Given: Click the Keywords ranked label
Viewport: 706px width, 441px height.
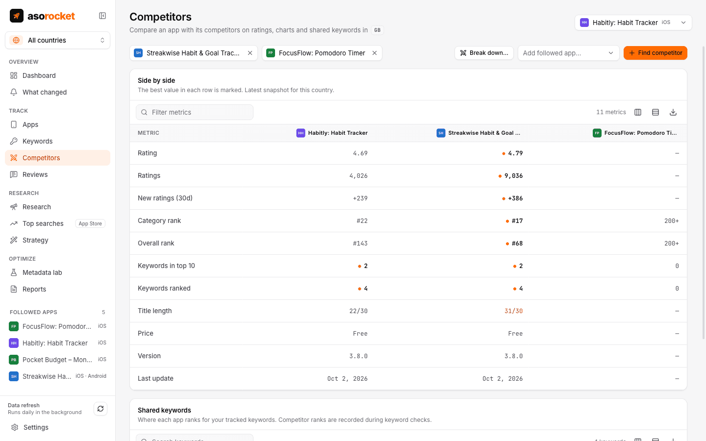Looking at the screenshot, I should coord(164,288).
